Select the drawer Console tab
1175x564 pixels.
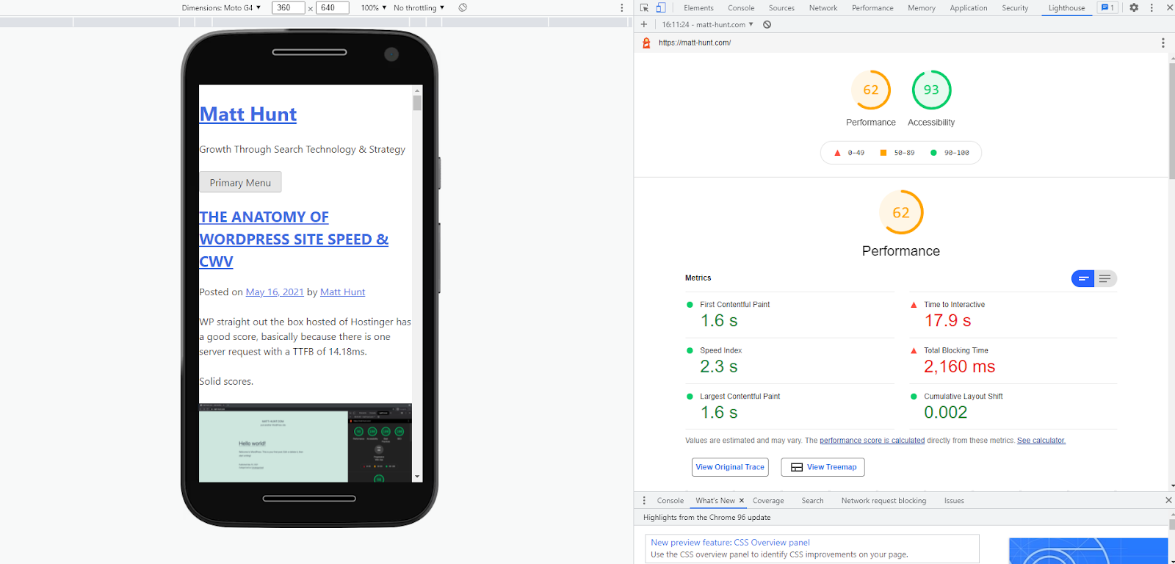670,500
